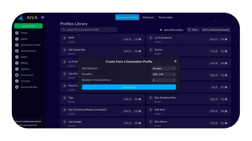This screenshot has width=252, height=141.
Task: Click the Tutorials sidebar icon
Action: [x=17, y=81]
